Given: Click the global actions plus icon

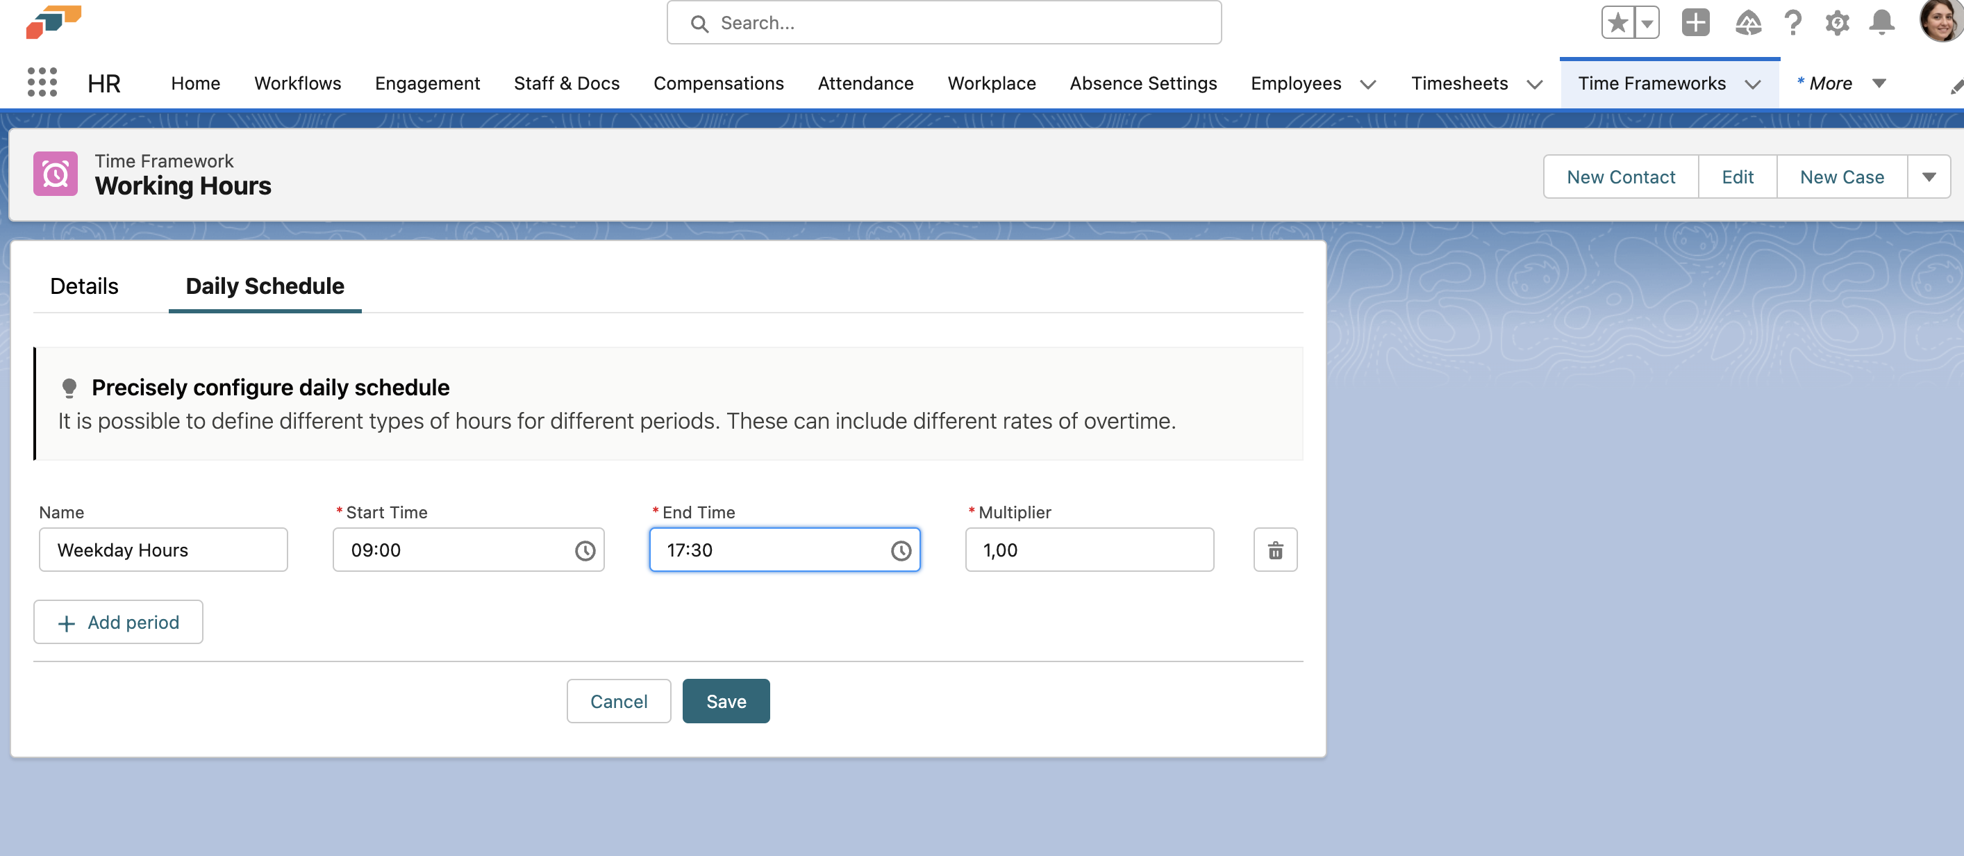Looking at the screenshot, I should tap(1695, 23).
